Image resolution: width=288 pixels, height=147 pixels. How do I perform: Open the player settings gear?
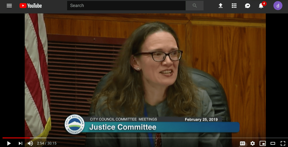click(x=252, y=143)
